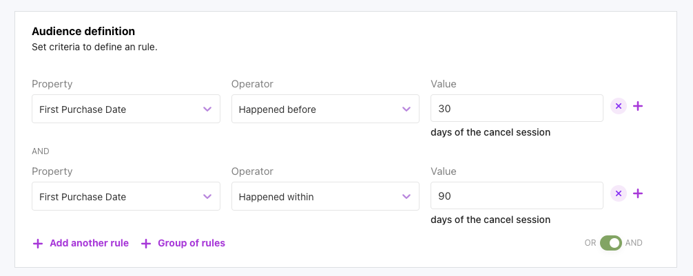Click the Add another rule link
This screenshot has height=276, width=693.
(89, 243)
